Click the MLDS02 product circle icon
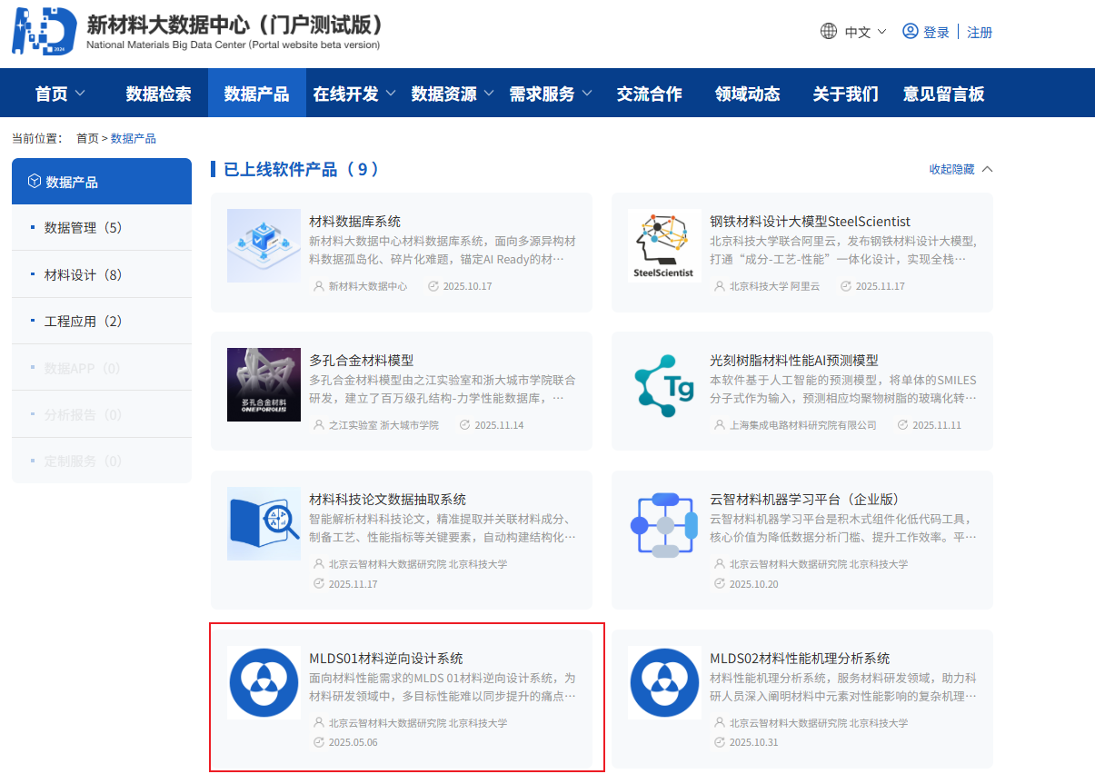 coord(664,682)
